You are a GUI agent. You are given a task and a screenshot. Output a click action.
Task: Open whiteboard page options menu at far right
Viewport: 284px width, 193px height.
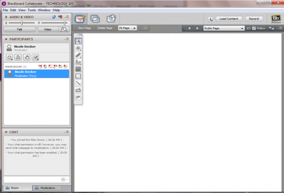click(280, 28)
